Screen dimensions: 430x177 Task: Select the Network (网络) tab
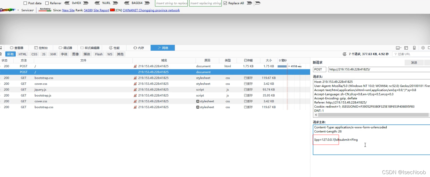[x=163, y=48]
